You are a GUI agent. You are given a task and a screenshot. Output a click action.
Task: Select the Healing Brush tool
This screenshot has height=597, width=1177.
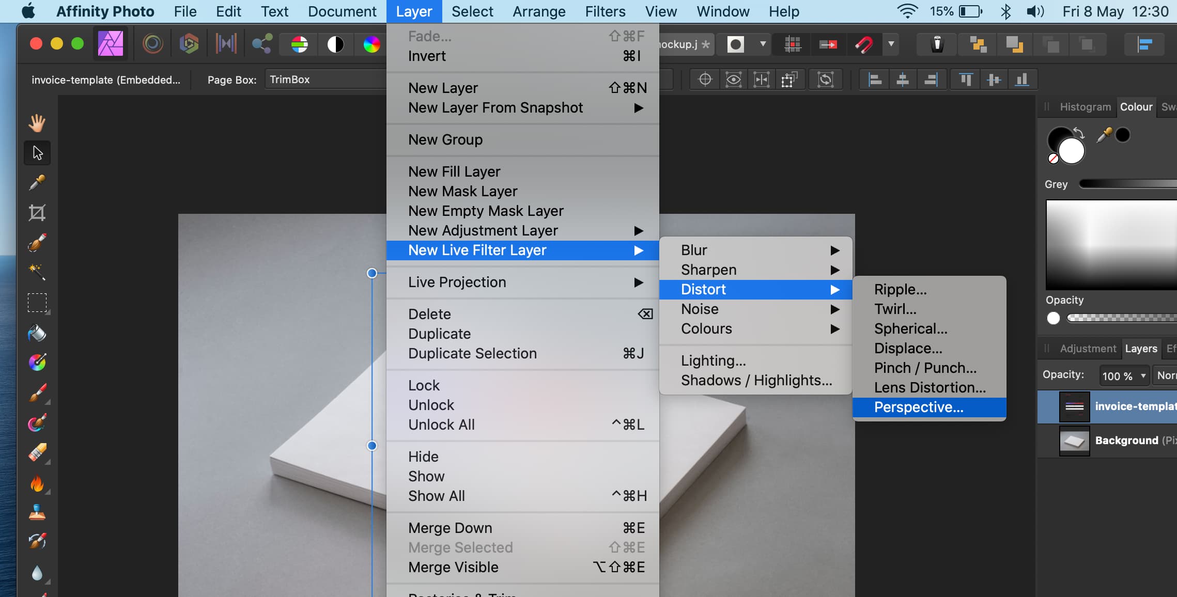click(37, 542)
